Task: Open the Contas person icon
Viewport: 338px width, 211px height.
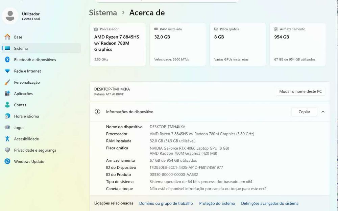Action: (x=7, y=105)
